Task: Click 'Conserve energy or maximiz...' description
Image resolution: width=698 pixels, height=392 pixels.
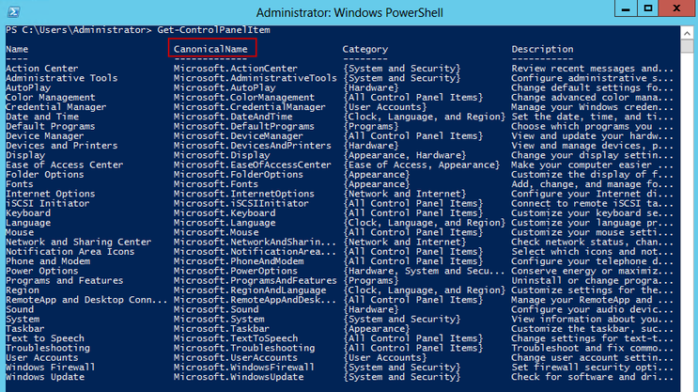Action: (593, 271)
